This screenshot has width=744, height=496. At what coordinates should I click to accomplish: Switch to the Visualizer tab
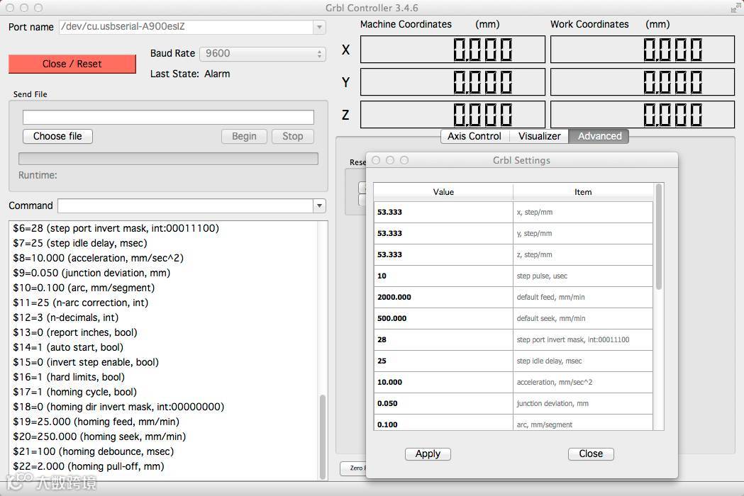(540, 137)
